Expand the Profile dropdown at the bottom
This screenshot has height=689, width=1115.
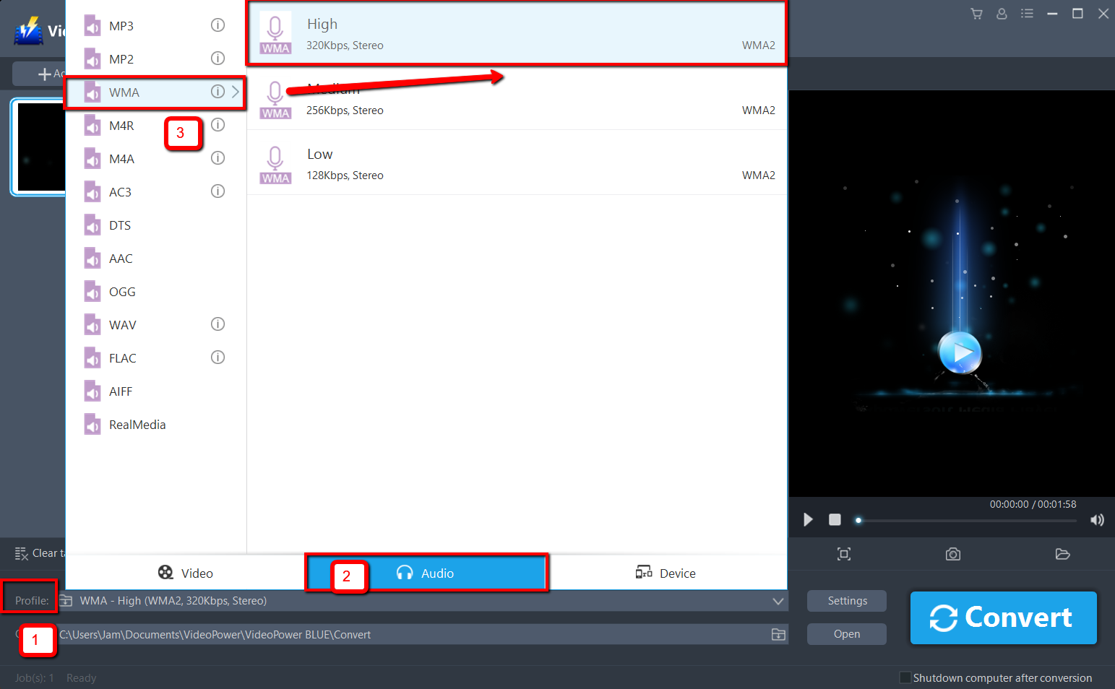pos(778,601)
